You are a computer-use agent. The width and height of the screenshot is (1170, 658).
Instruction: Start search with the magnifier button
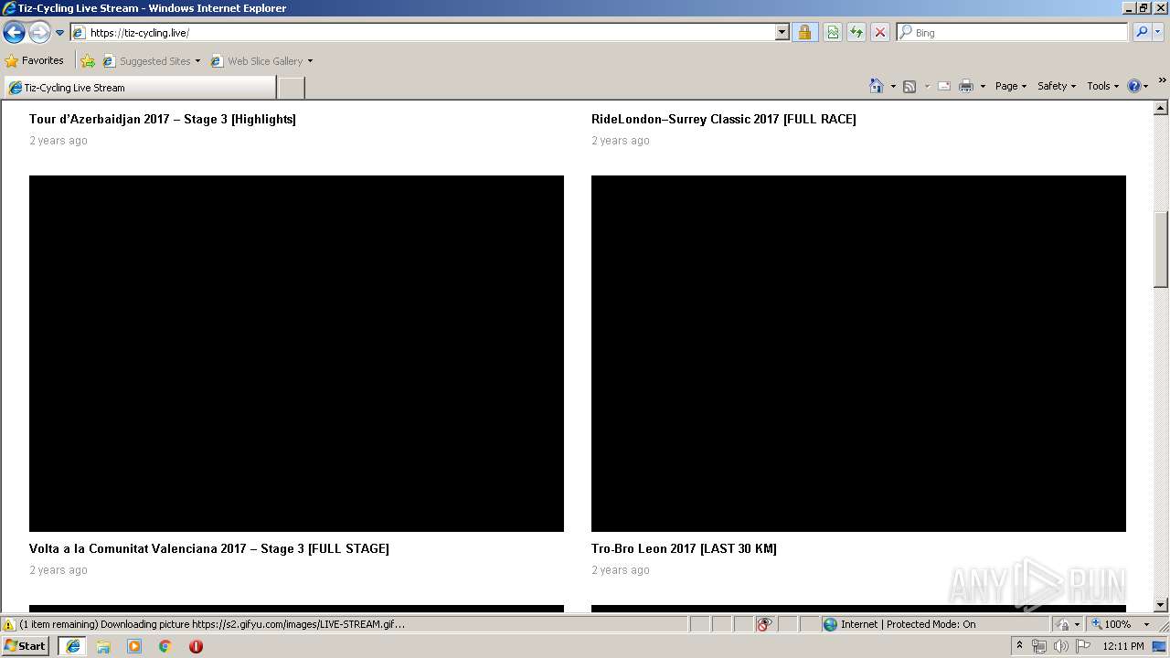tap(1142, 33)
